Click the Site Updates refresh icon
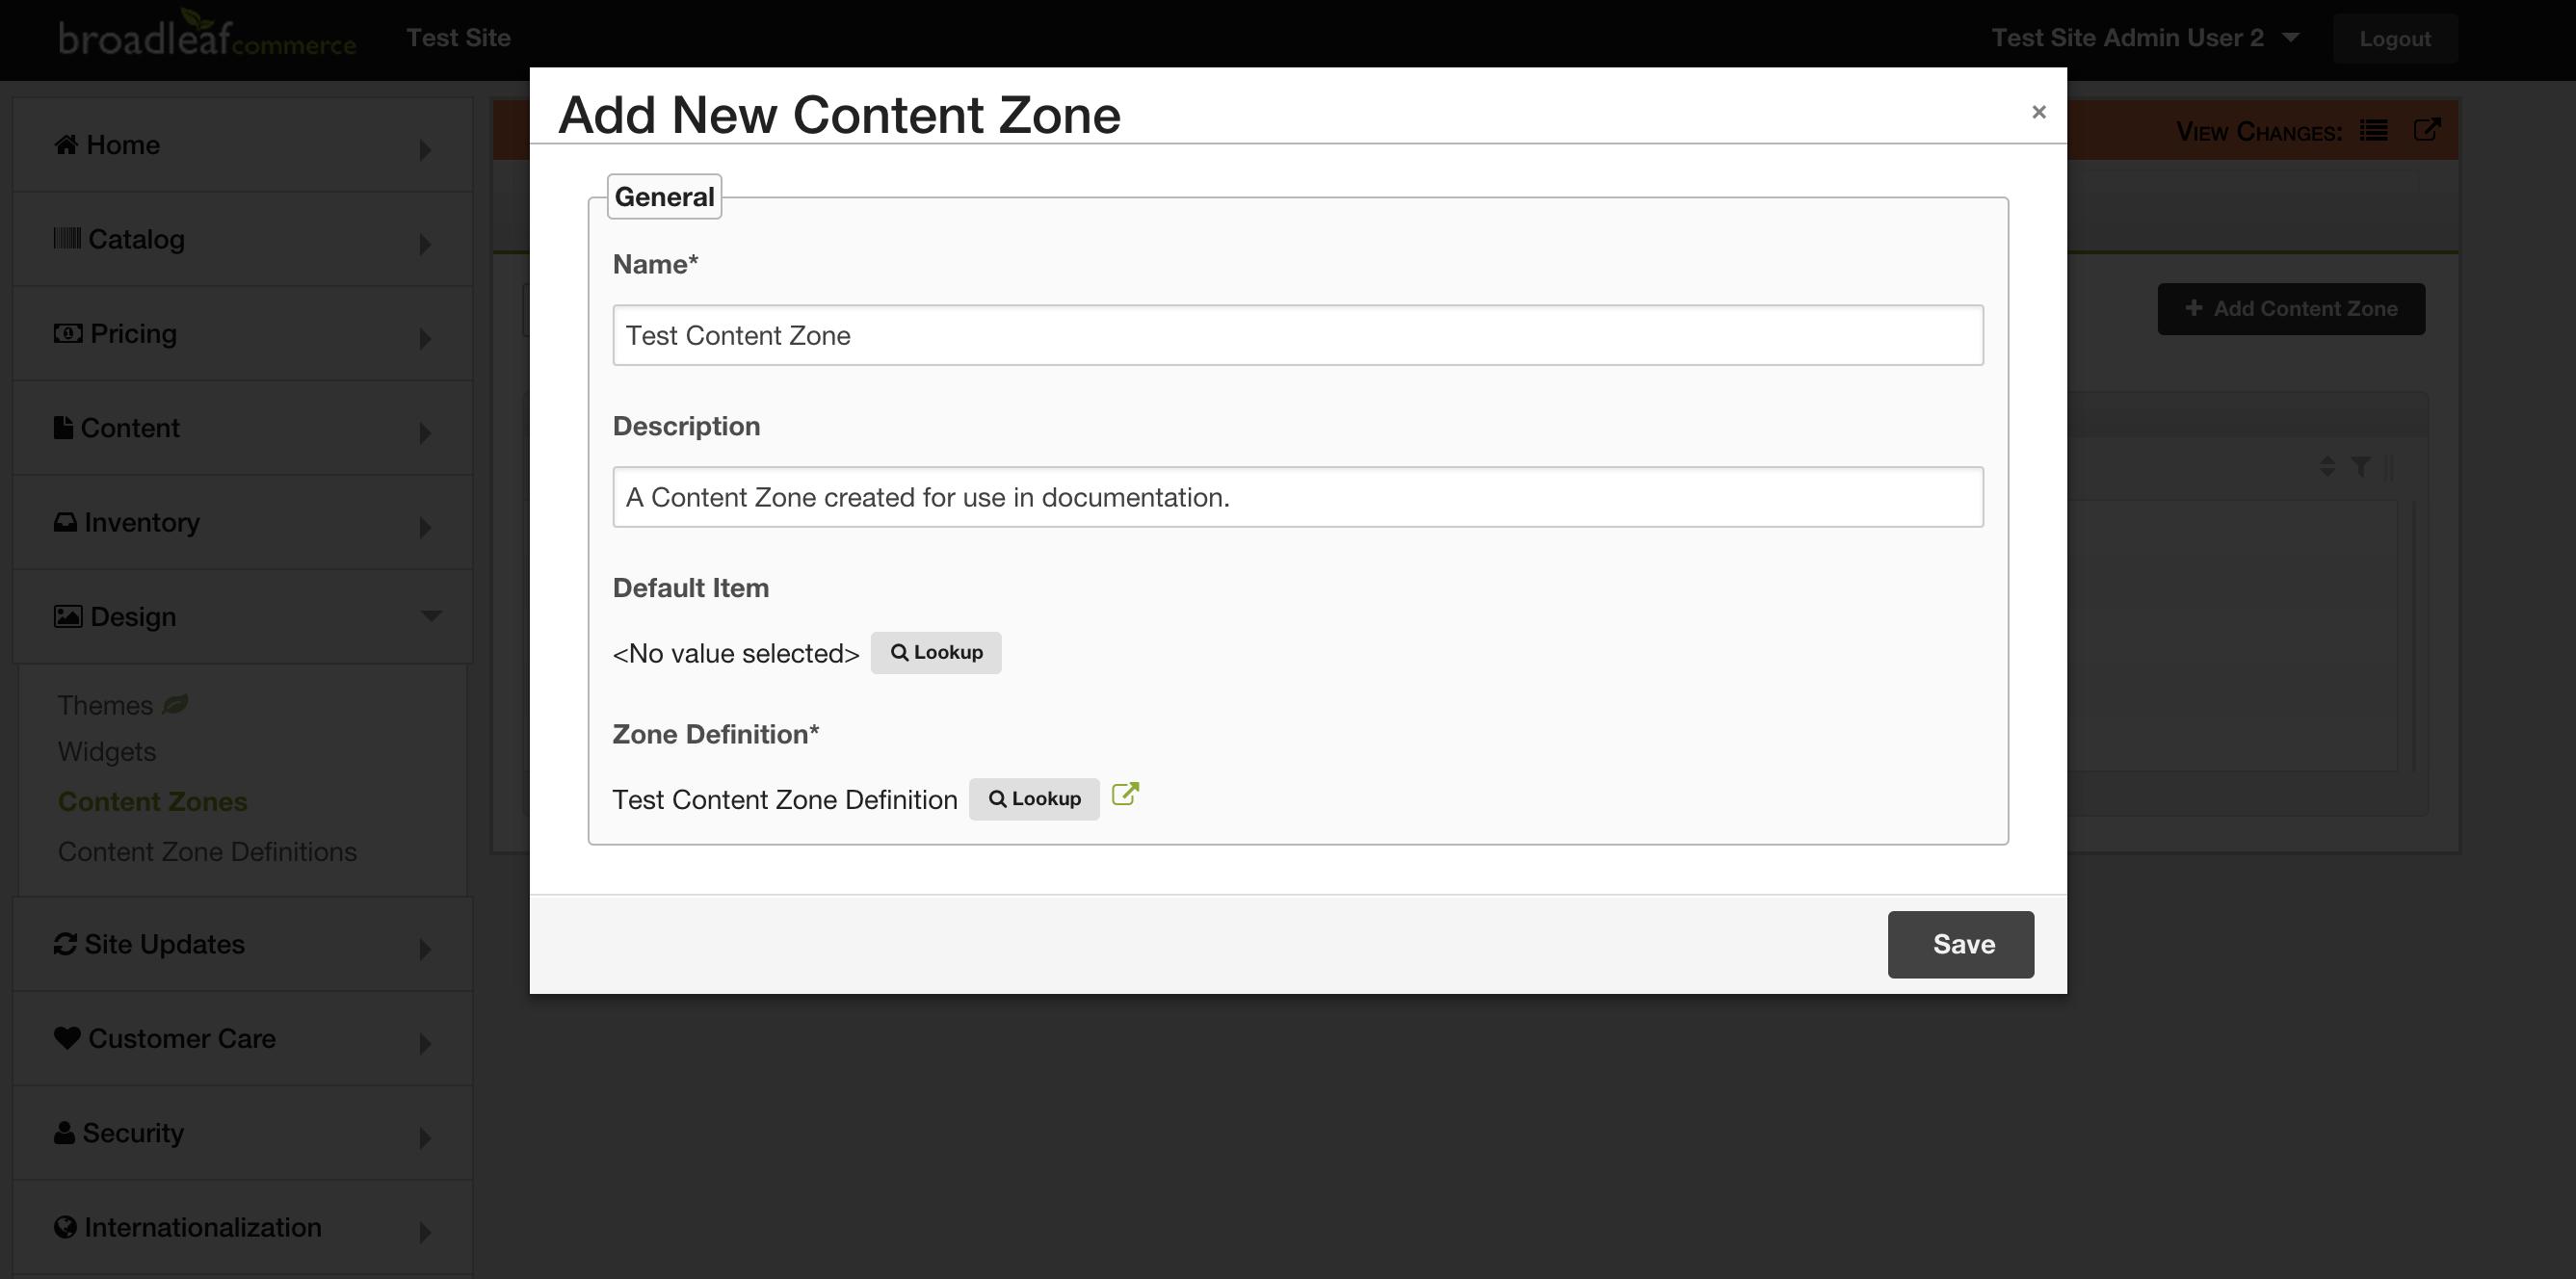The height and width of the screenshot is (1279, 2576). [65, 944]
